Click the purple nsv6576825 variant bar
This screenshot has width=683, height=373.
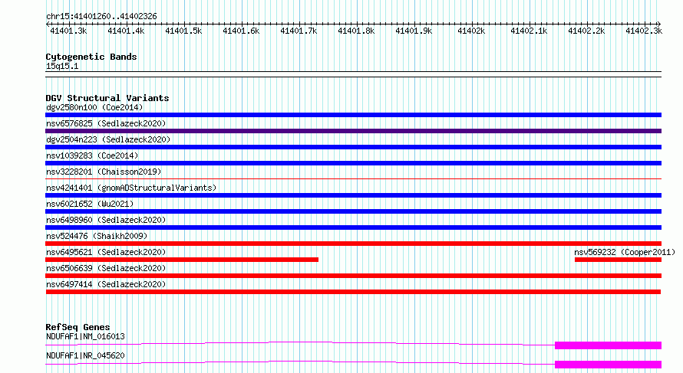point(353,131)
